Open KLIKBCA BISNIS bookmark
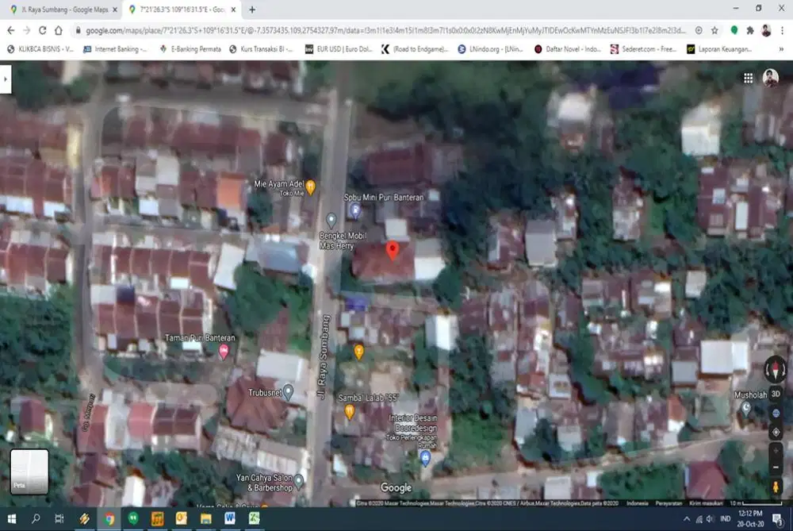Image resolution: width=793 pixels, height=531 pixels. 40,49
